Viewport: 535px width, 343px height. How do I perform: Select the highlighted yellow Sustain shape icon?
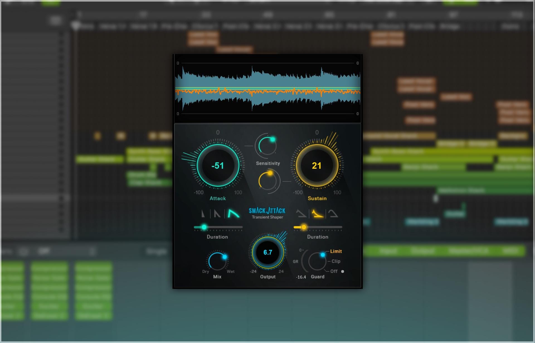coord(317,214)
